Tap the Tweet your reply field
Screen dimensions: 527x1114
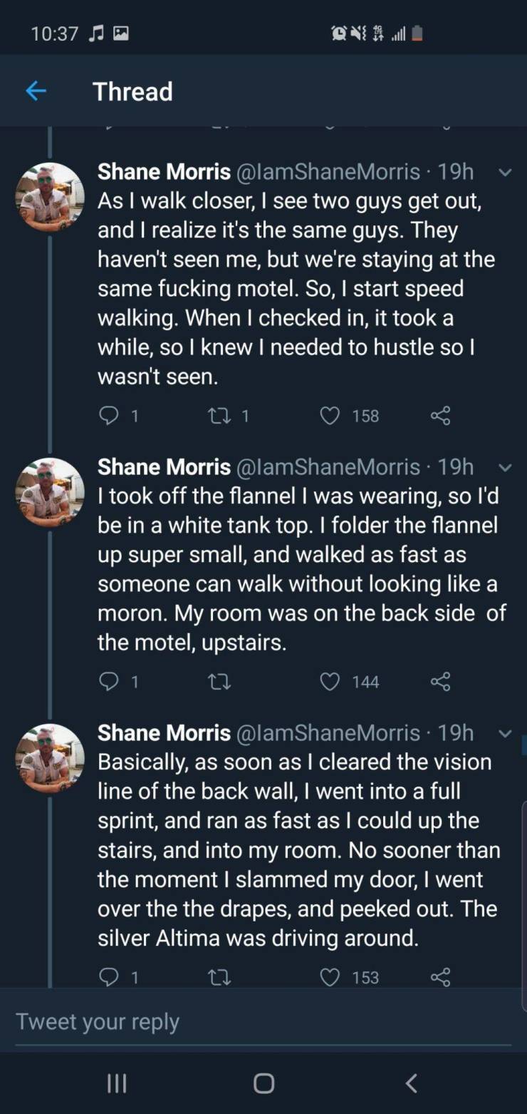click(x=263, y=1022)
